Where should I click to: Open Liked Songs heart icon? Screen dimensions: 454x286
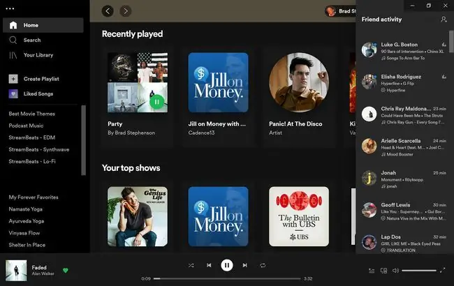pyautogui.click(x=13, y=93)
